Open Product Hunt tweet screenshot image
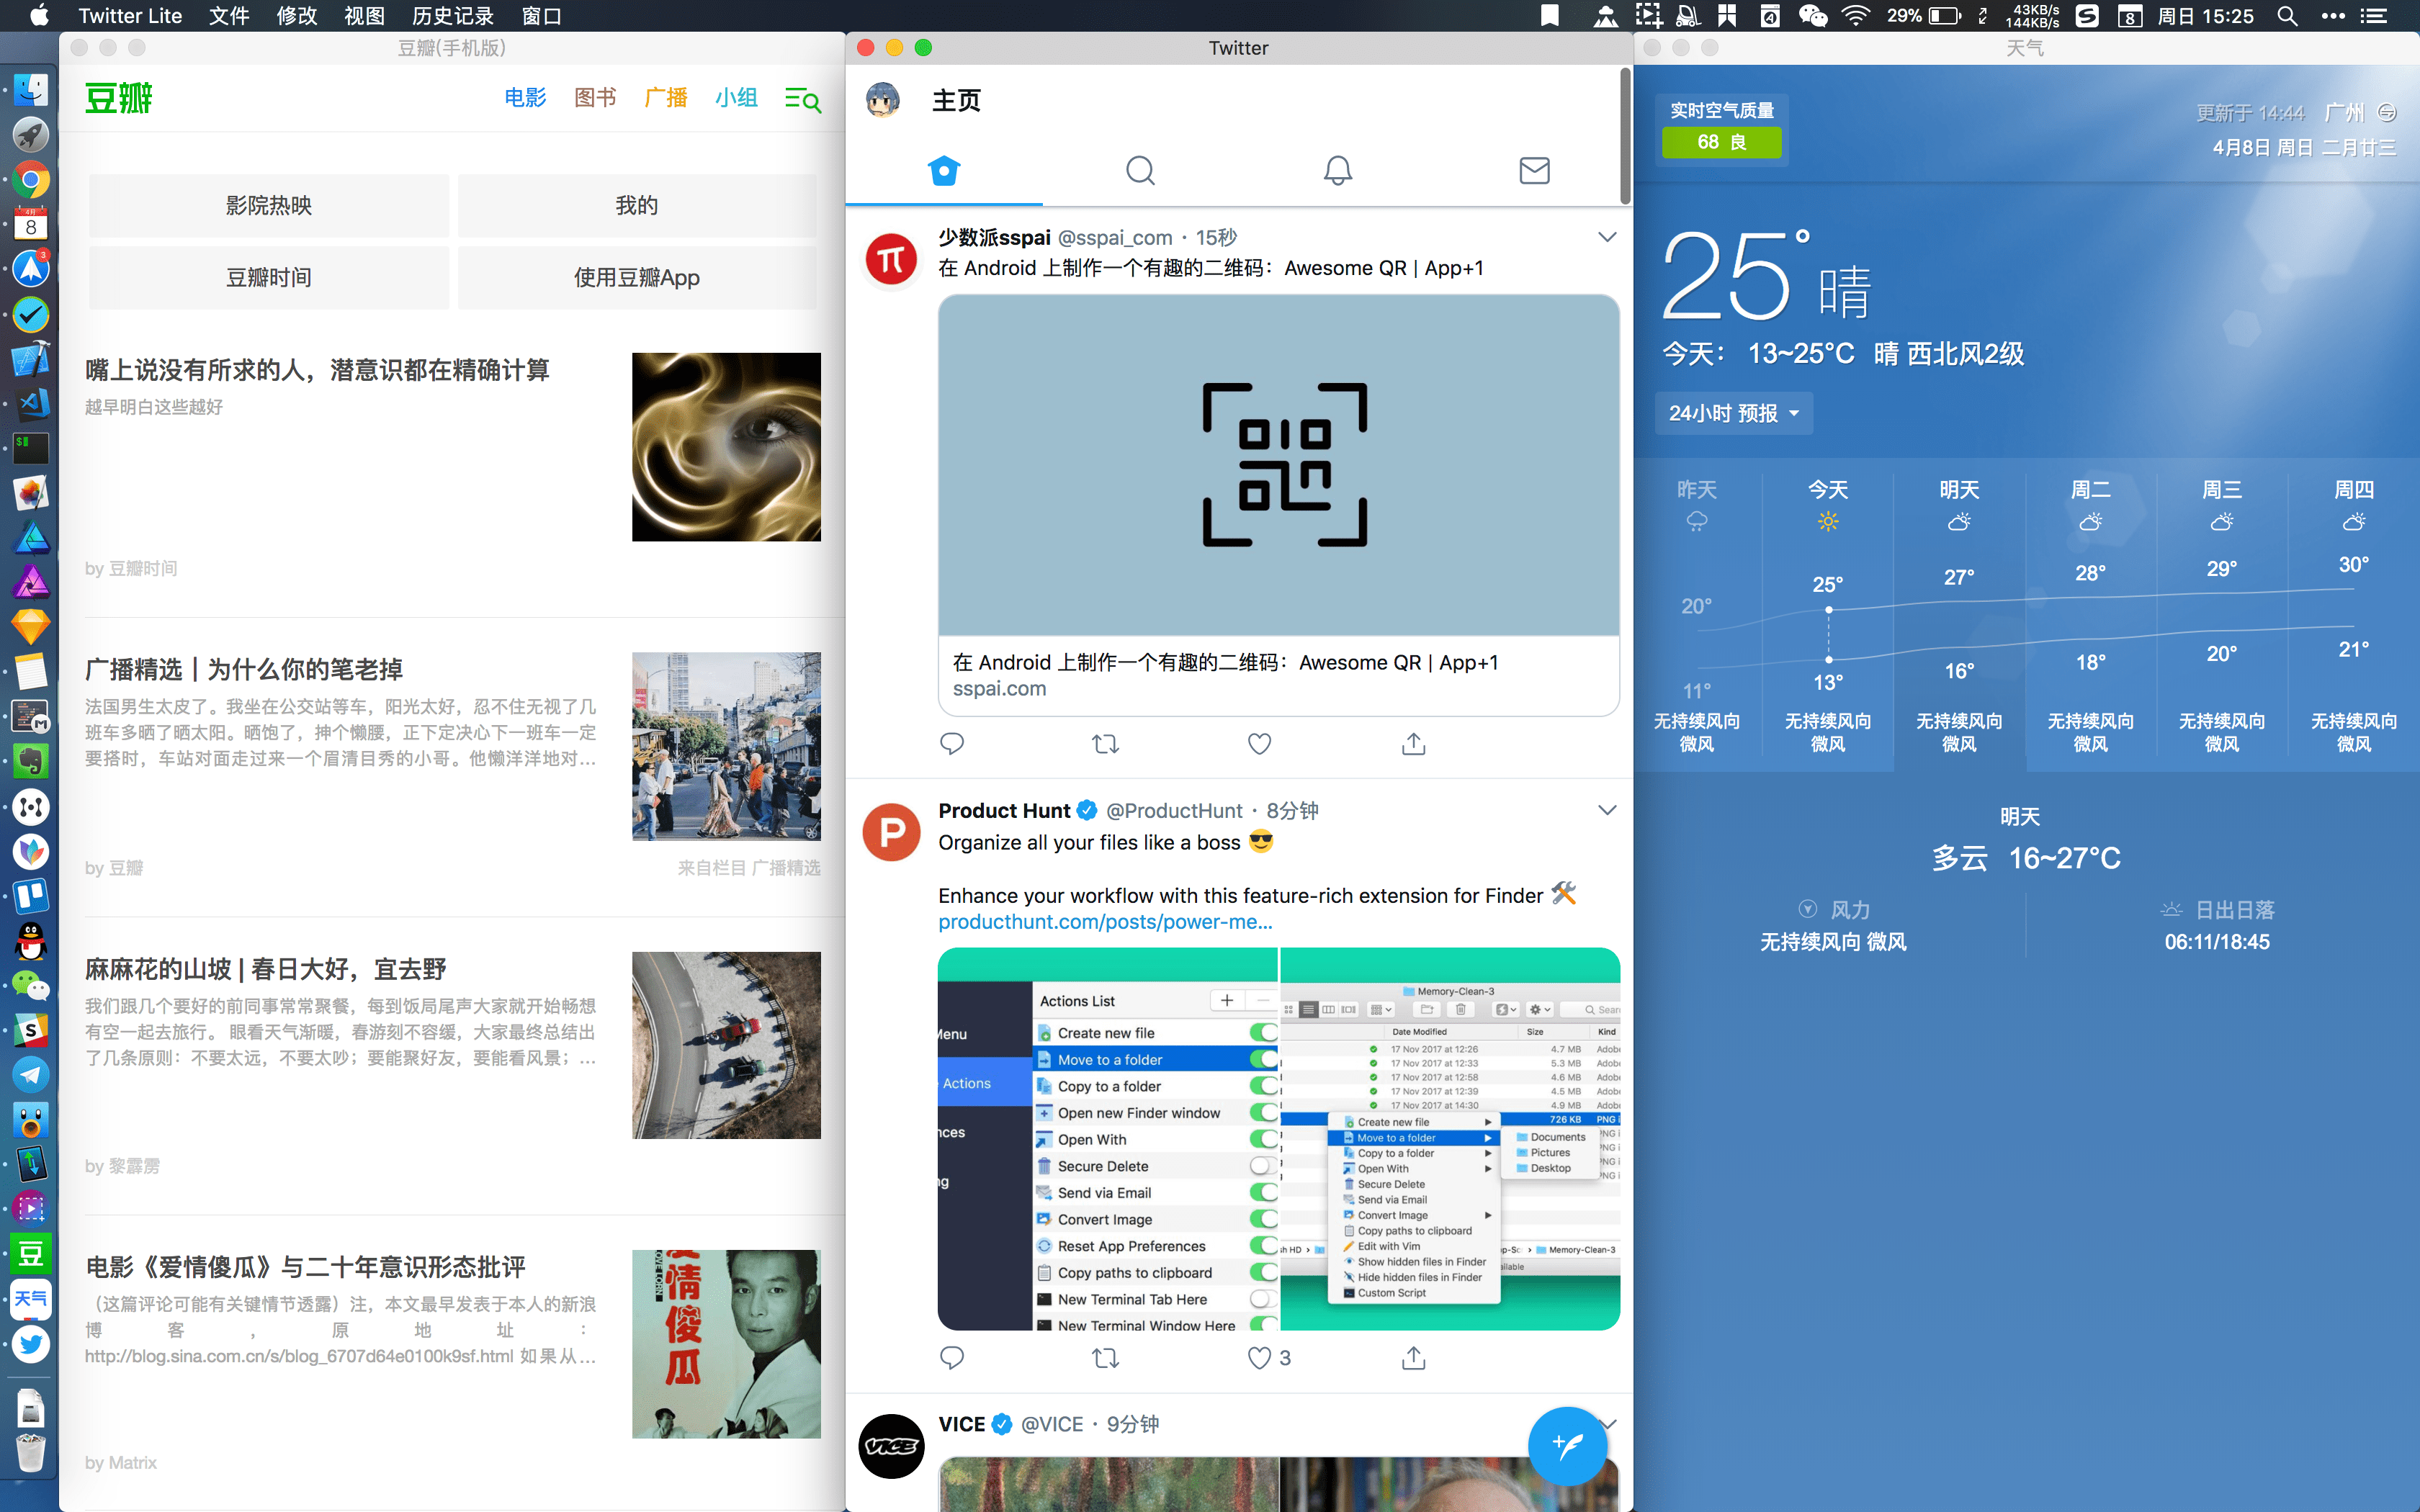The image size is (2420, 1512). [1278, 1139]
